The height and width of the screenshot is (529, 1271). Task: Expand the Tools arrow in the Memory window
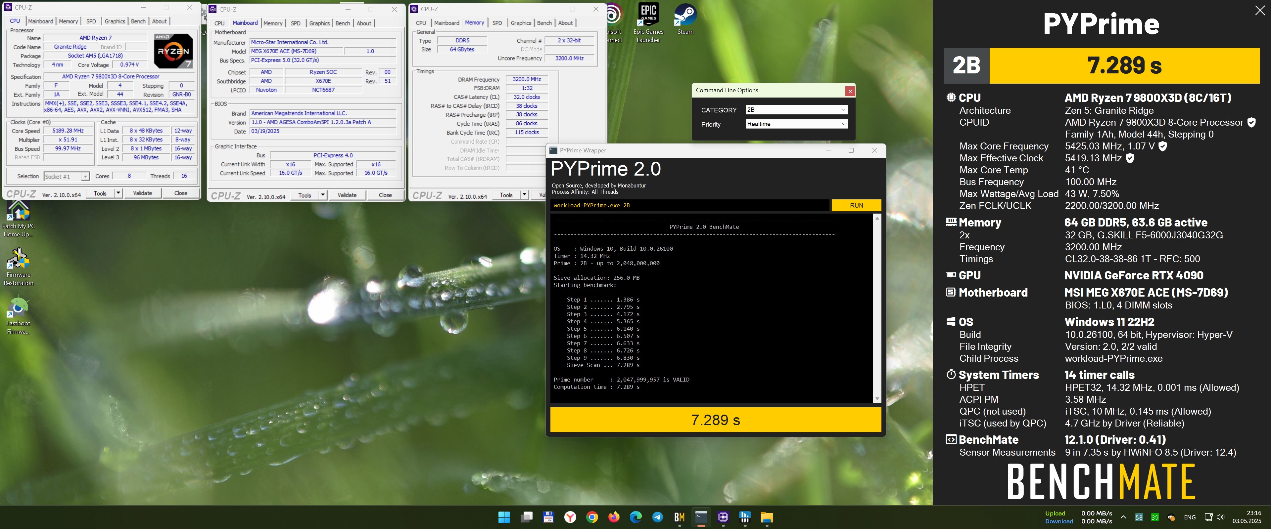[x=524, y=195]
